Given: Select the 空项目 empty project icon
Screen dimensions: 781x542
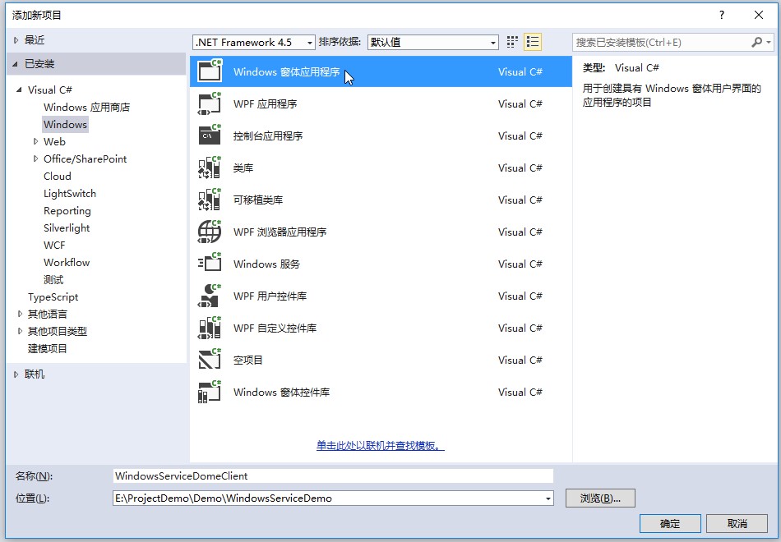Looking at the screenshot, I should [210, 361].
